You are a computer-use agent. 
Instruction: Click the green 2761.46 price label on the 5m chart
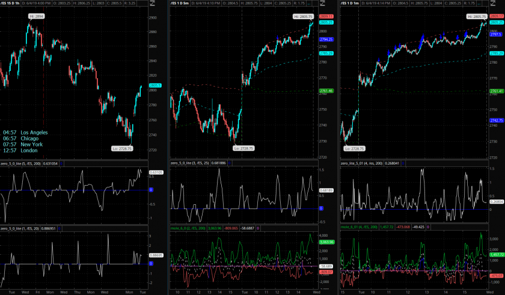(326, 91)
